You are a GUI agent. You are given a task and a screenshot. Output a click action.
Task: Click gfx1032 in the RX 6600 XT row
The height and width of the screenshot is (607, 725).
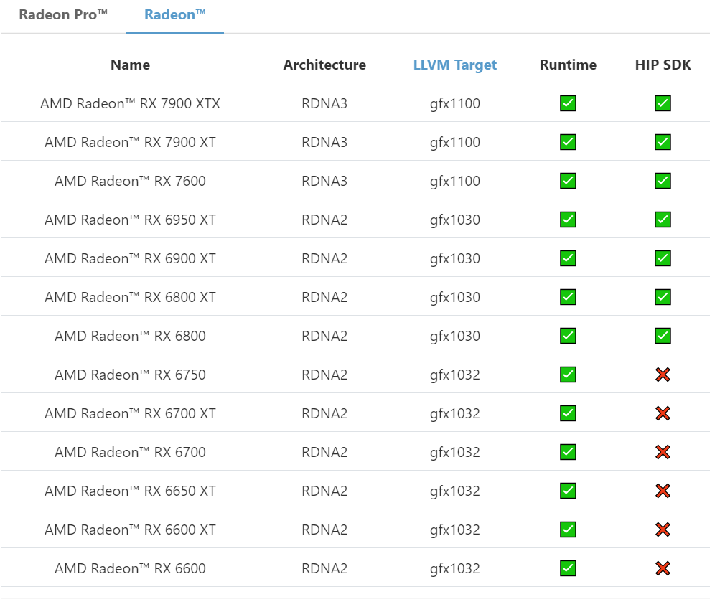(x=455, y=530)
